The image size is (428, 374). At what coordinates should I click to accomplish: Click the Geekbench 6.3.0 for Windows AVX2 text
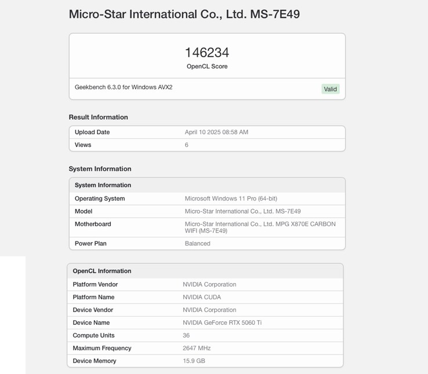point(124,87)
